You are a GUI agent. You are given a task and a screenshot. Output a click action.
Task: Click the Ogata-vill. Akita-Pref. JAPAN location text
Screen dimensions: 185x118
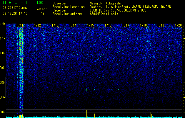[131, 7]
